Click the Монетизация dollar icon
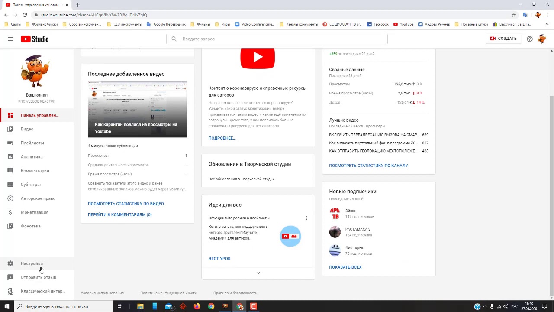The height and width of the screenshot is (312, 554). [10, 212]
